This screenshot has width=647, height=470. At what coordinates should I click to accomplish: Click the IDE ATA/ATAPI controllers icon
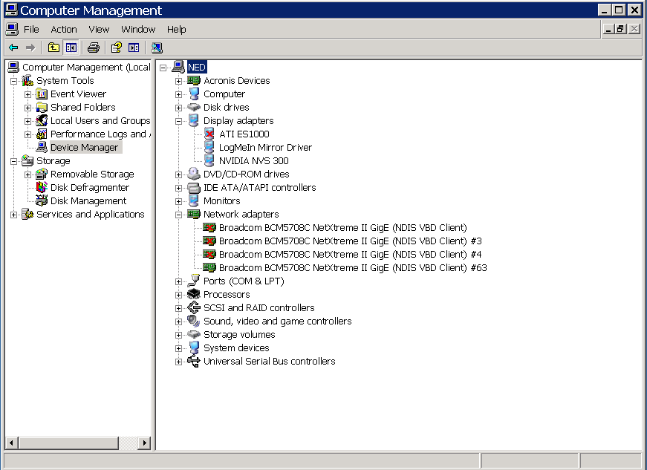tap(194, 188)
